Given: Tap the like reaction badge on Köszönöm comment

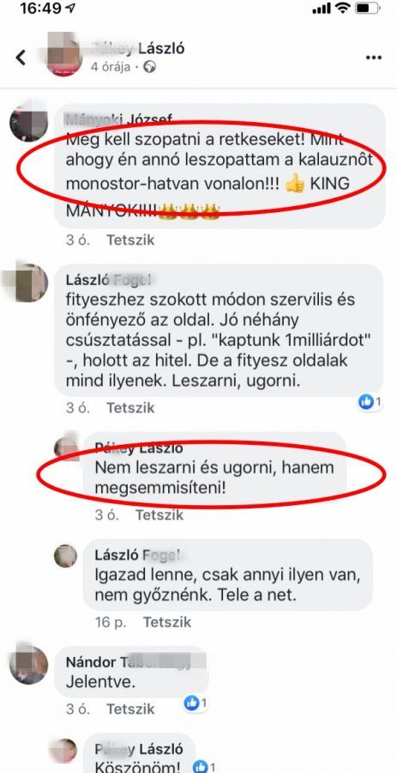Looking at the screenshot, I should tap(204, 767).
